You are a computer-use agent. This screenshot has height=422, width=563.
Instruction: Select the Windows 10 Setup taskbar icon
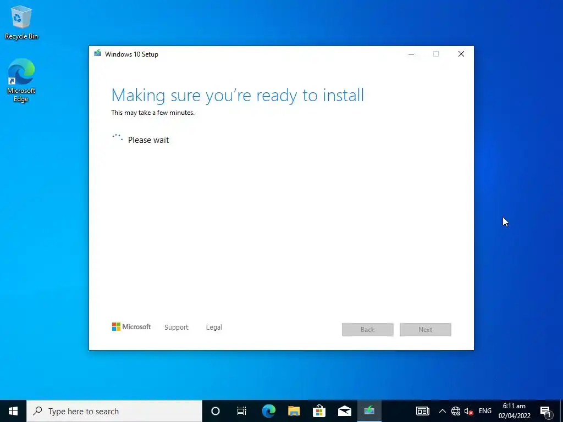coord(369,411)
